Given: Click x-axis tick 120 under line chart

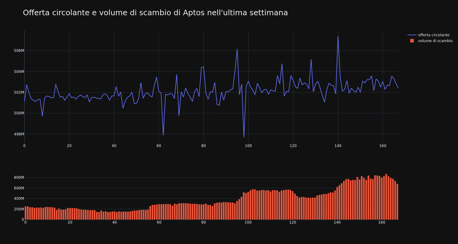Looking at the screenshot, I should coord(293,146).
